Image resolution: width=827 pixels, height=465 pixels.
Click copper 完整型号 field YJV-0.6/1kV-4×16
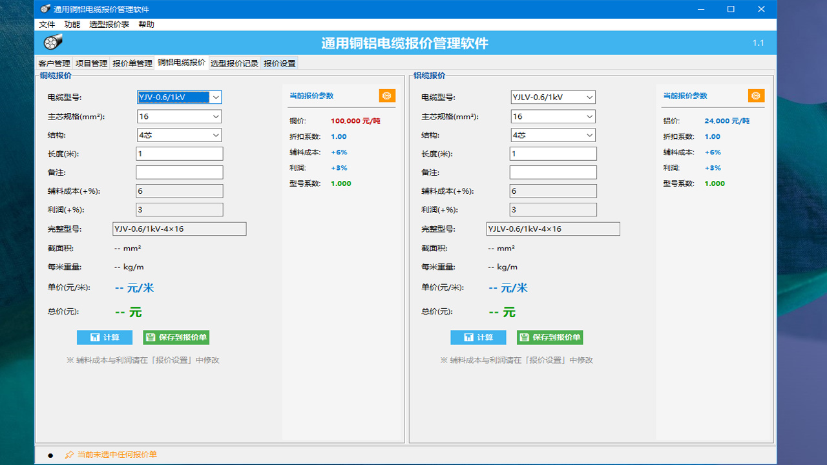(x=180, y=229)
